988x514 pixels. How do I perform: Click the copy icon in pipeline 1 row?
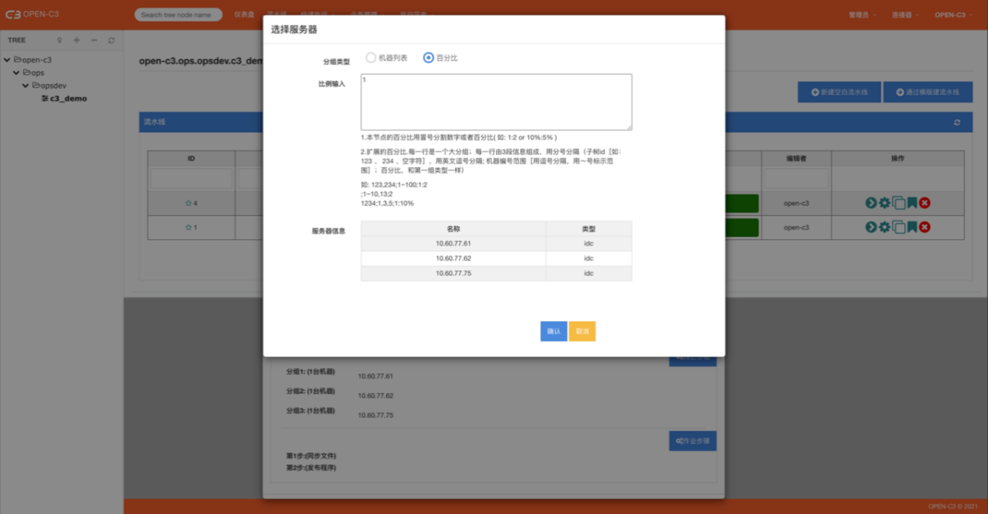(x=898, y=227)
